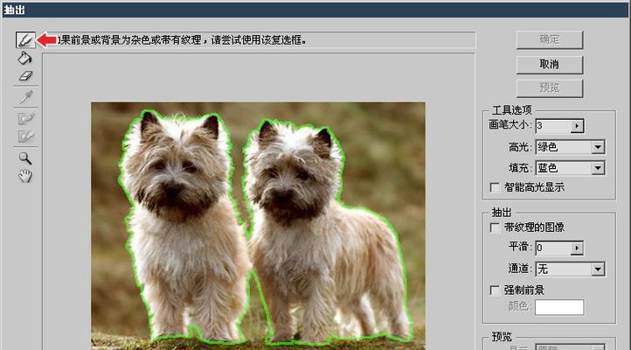Viewport: 631px width, 350px height.
Task: Click the white 颜色 swatch
Action: (x=559, y=307)
